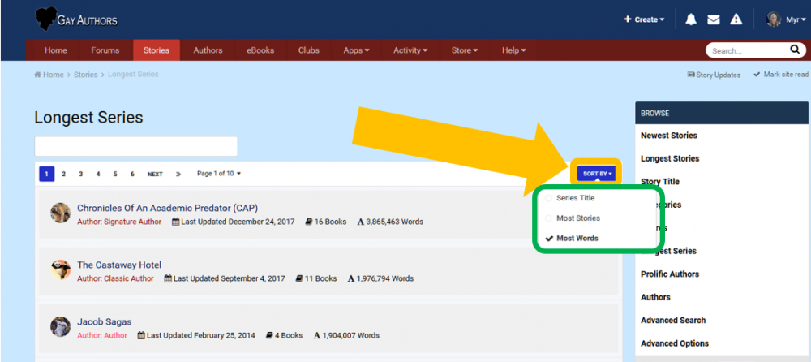Go to page 6 of results
The width and height of the screenshot is (811, 362).
pos(132,174)
